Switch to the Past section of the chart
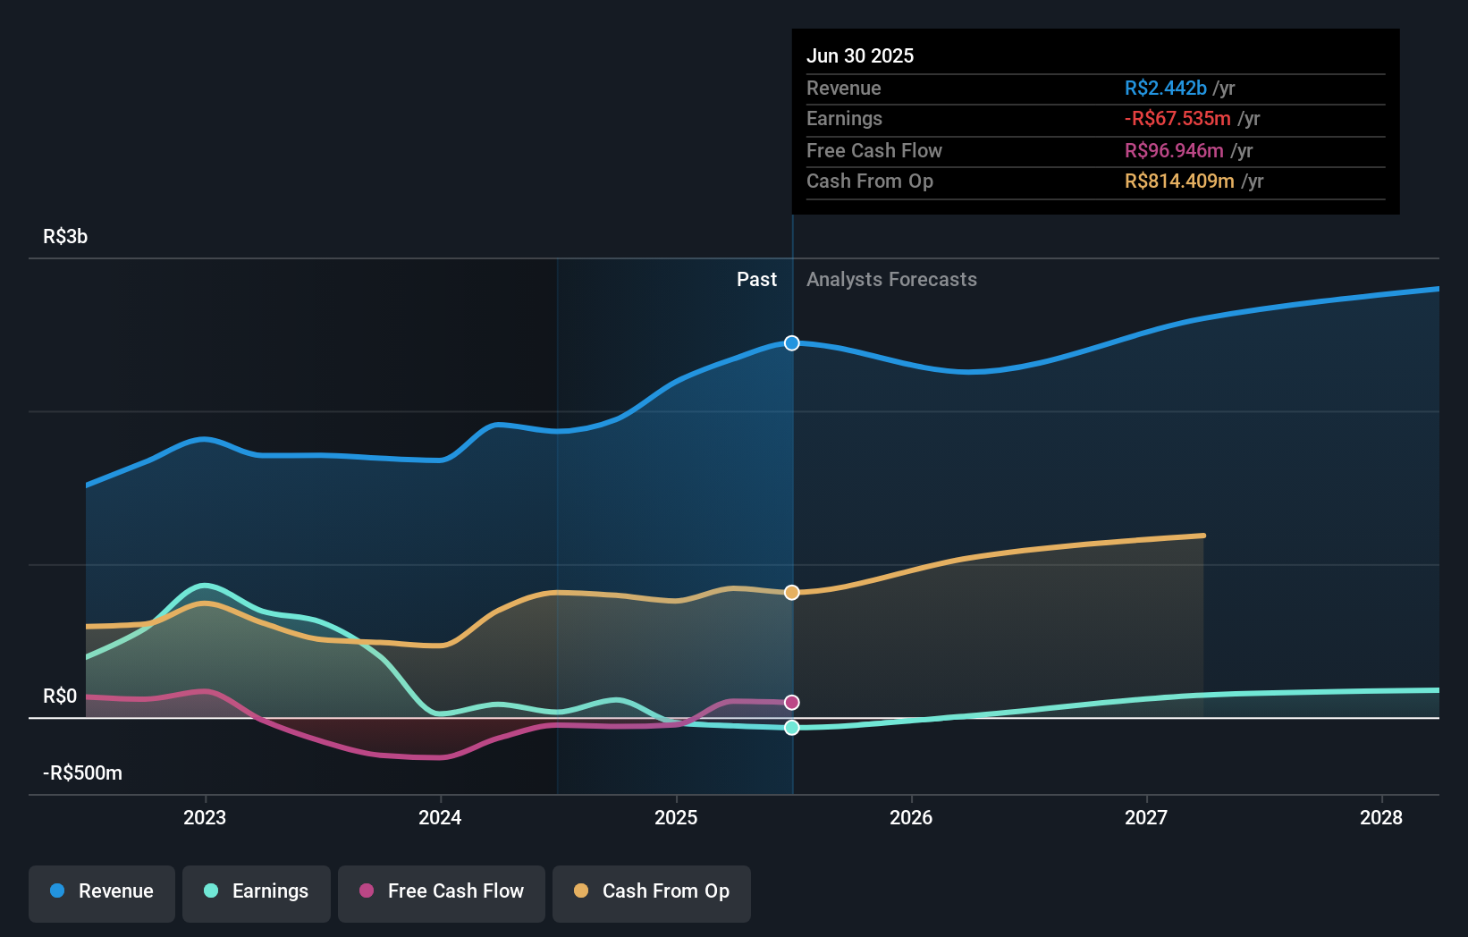 click(x=757, y=279)
